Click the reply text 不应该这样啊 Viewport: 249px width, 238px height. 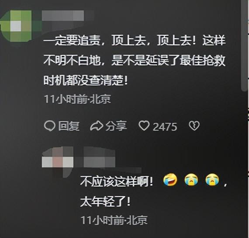click(x=117, y=181)
